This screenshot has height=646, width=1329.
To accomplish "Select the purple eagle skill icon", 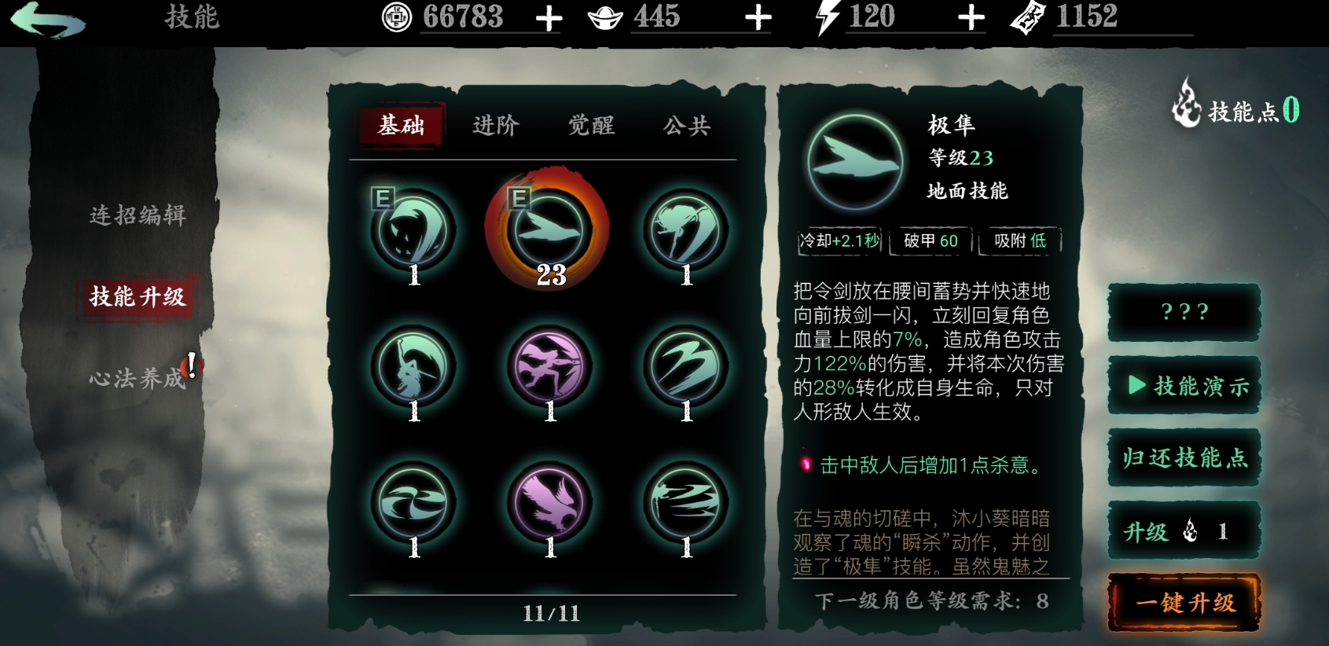I will pyautogui.click(x=549, y=503).
